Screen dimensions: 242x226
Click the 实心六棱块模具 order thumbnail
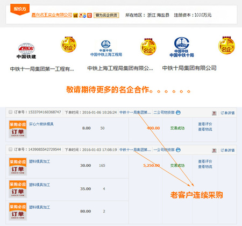pos(18,129)
